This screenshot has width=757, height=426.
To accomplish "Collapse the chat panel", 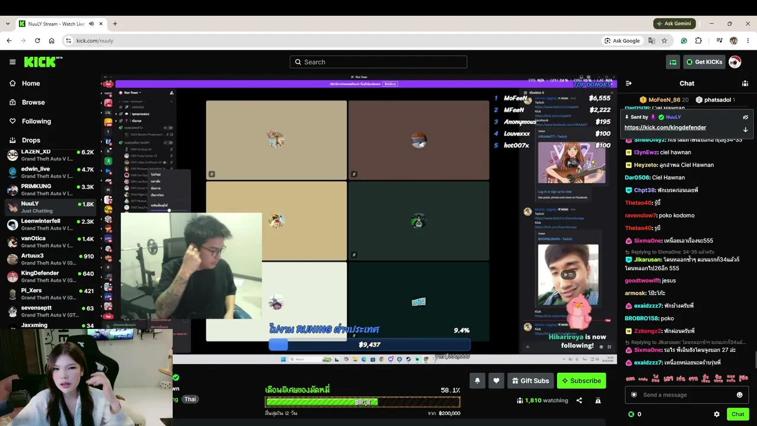I will click(x=629, y=83).
